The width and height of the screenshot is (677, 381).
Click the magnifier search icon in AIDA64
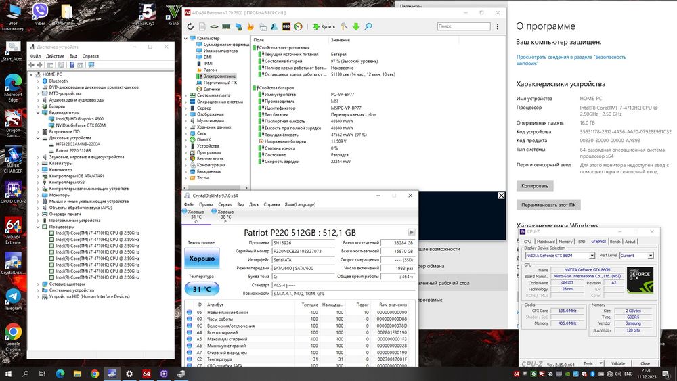click(368, 26)
